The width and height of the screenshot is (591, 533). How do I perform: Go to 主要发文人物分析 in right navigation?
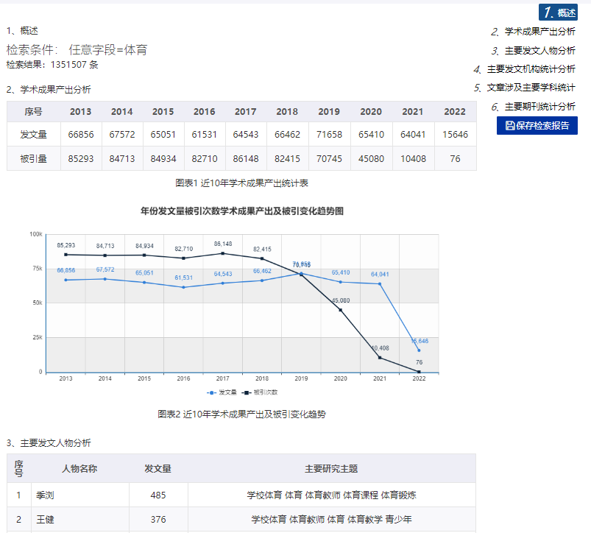tap(539, 51)
